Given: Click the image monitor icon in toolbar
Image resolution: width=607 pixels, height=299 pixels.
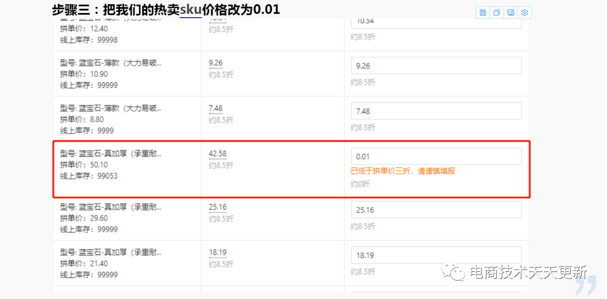Looking at the screenshot, I should (511, 13).
